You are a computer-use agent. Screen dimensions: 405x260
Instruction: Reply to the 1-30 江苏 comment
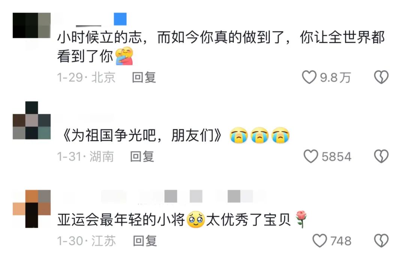(x=145, y=241)
